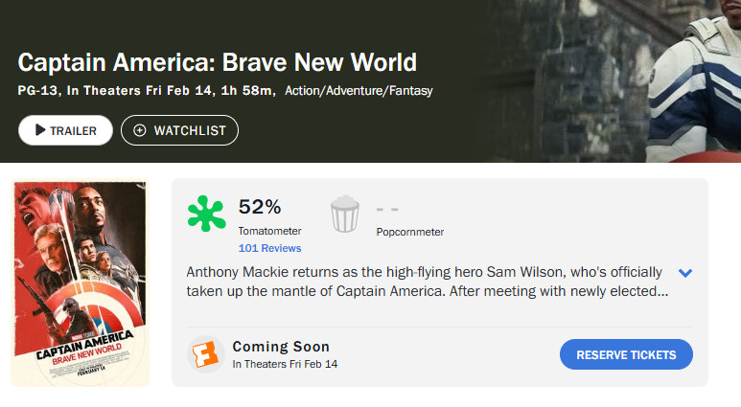
Task: Click the 52% Tomatometer score
Action: point(259,207)
